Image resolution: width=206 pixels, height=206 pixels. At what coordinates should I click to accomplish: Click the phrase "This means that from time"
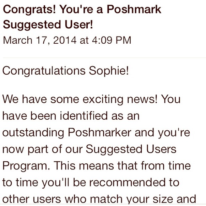[122, 166]
